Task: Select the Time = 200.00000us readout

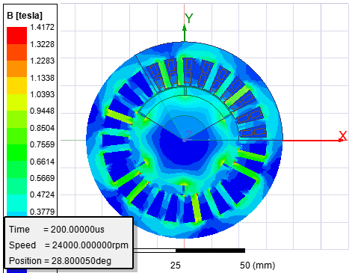Action: (x=57, y=230)
